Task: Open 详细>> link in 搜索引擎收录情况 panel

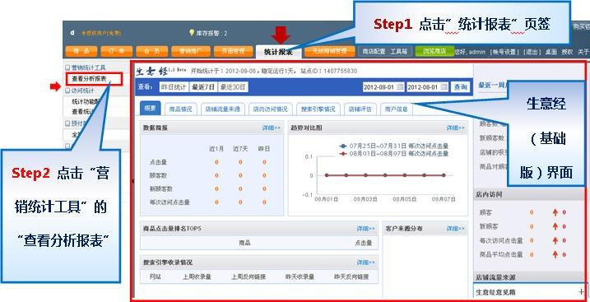Action: 365,263
